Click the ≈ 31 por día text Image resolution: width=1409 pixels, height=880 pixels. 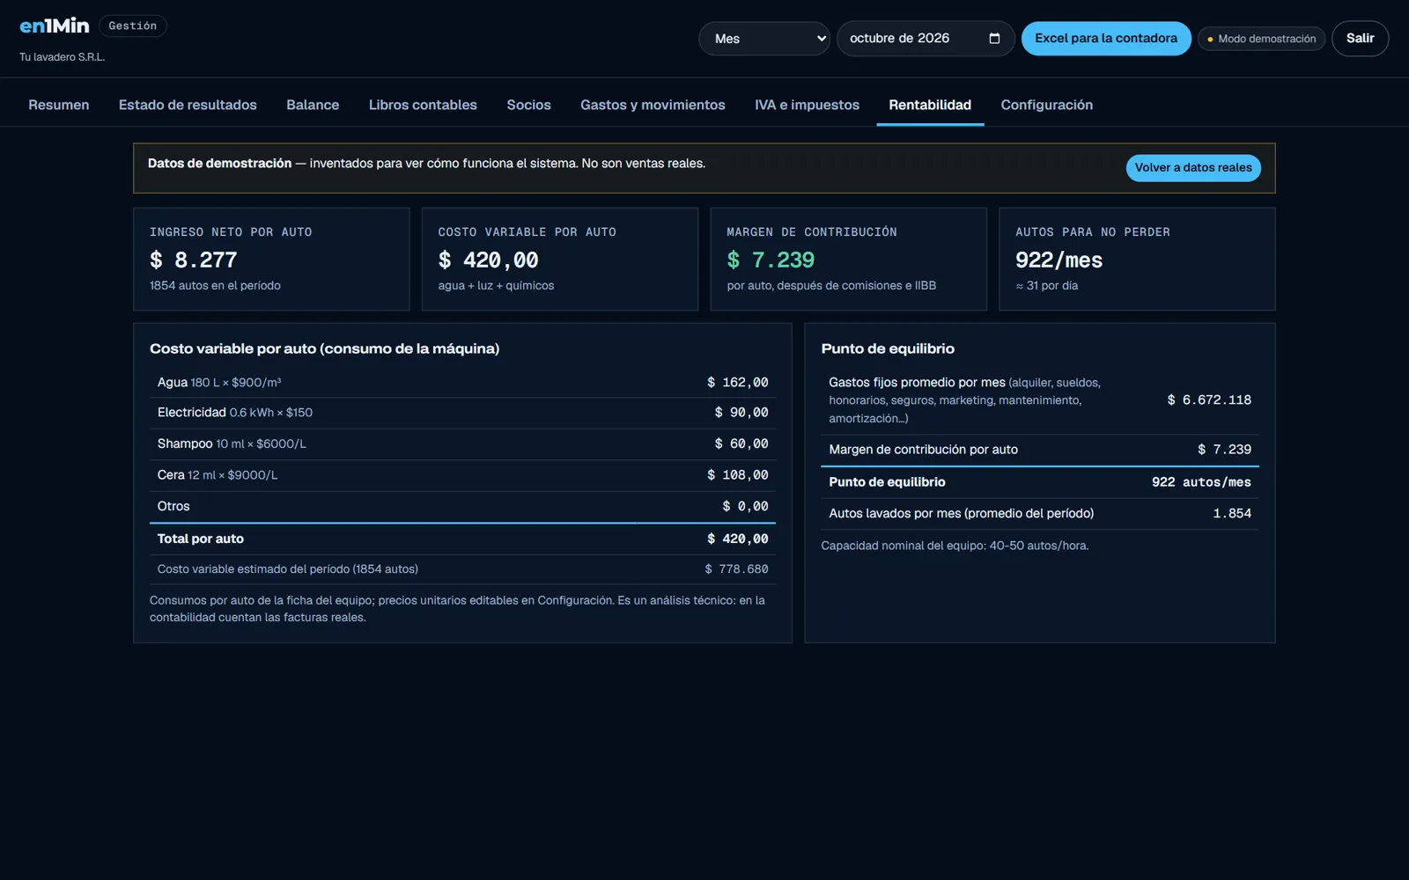coord(1046,286)
